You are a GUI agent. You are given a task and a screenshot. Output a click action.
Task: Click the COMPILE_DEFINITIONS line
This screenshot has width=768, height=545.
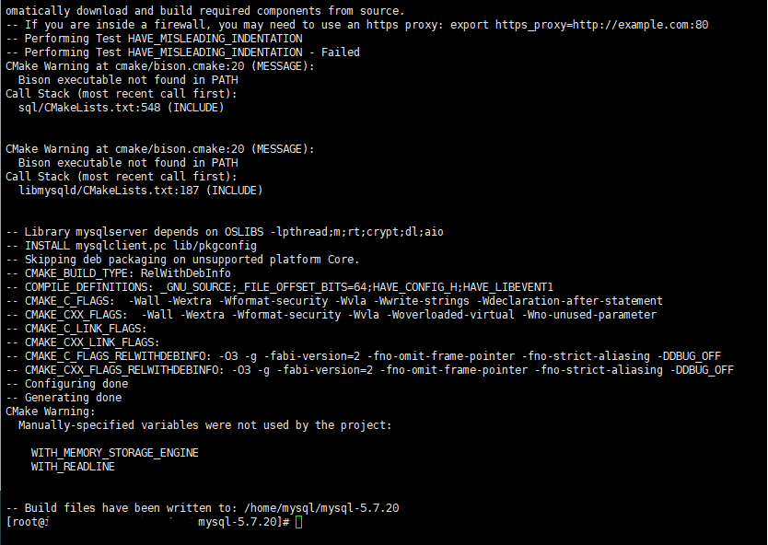[280, 287]
